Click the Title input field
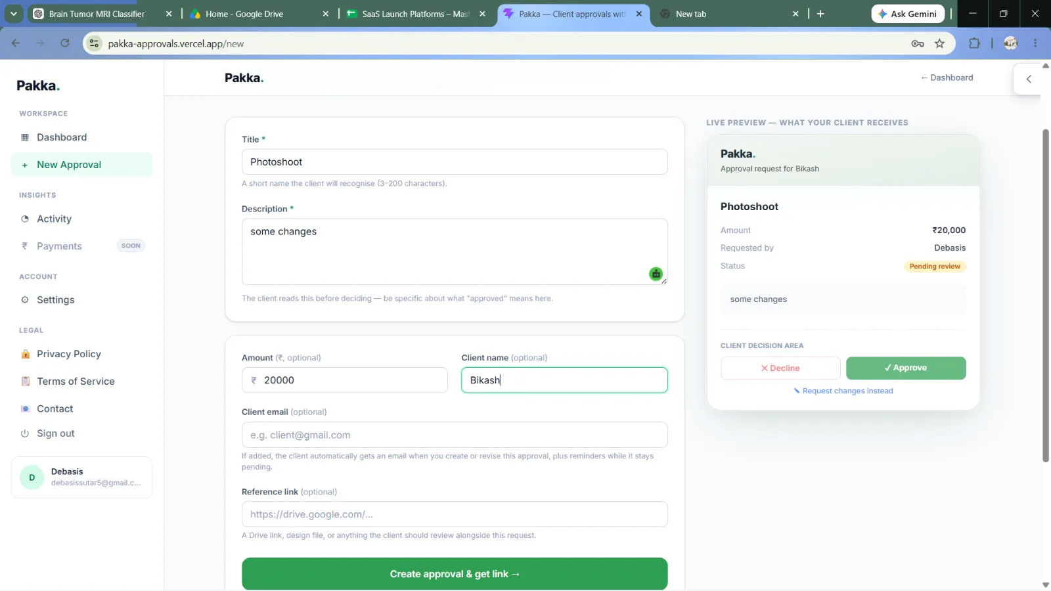This screenshot has width=1051, height=591. tap(455, 162)
